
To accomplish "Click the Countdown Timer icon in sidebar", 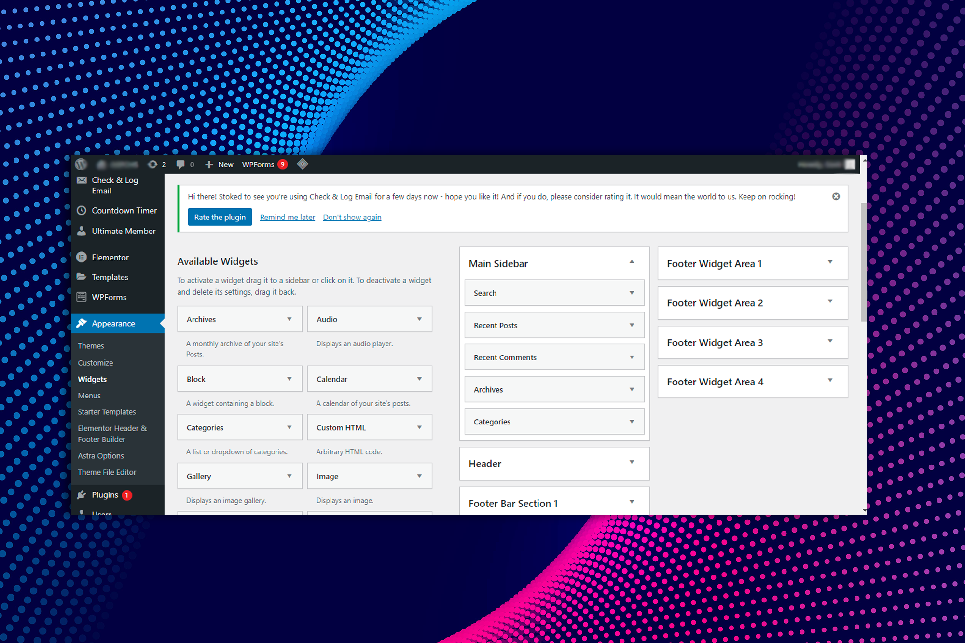I will 83,211.
